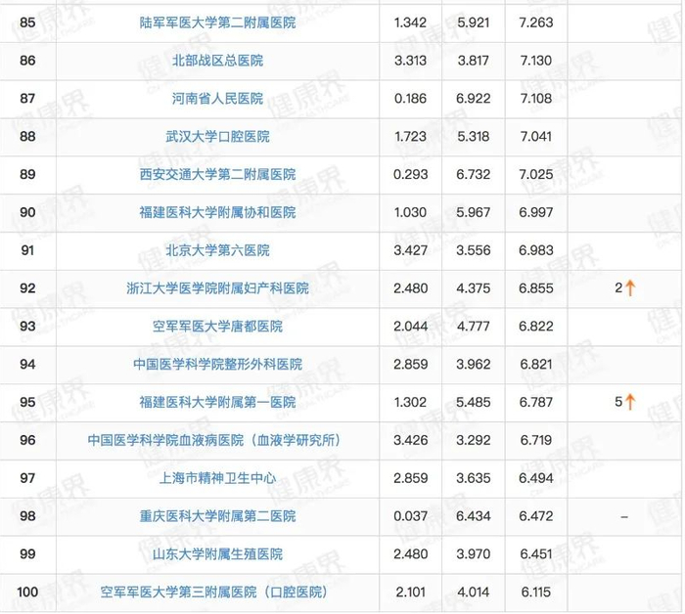Viewport: 685px width, 614px height.
Task: Open 上海市精神卫生中心 link
Action: pos(217,478)
